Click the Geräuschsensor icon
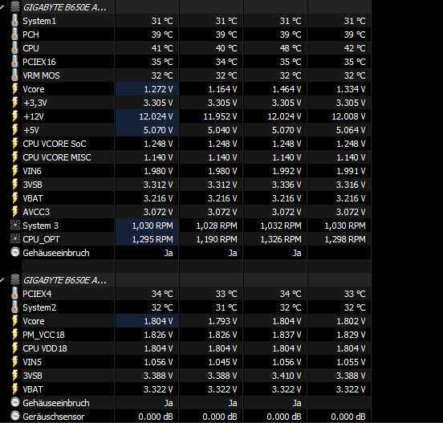The height and width of the screenshot is (423, 443). click(15, 416)
